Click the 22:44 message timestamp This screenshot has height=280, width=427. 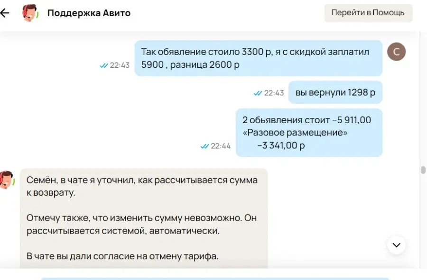221,146
